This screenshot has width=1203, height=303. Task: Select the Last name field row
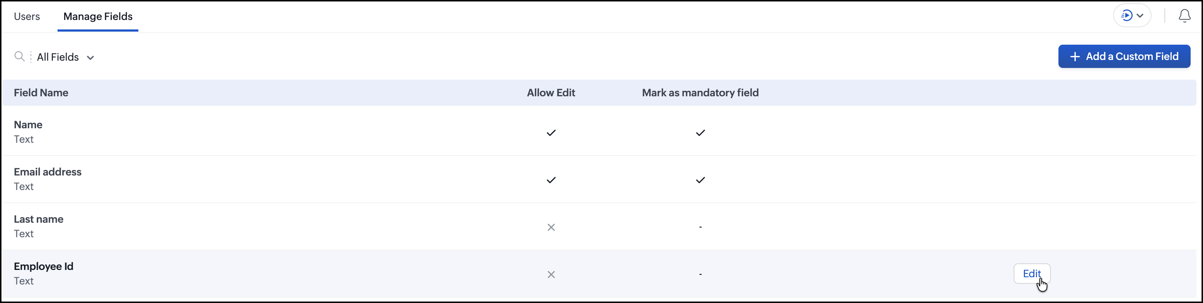point(599,226)
